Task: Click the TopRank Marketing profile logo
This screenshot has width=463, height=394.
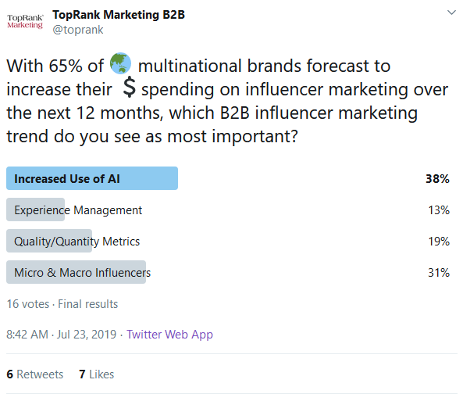Action: (x=25, y=22)
